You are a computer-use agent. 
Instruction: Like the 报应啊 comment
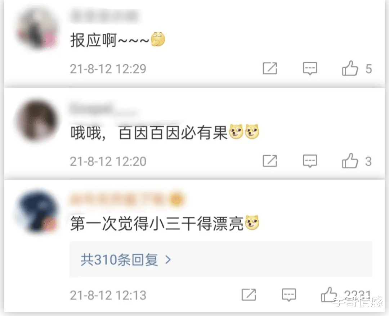(x=350, y=68)
